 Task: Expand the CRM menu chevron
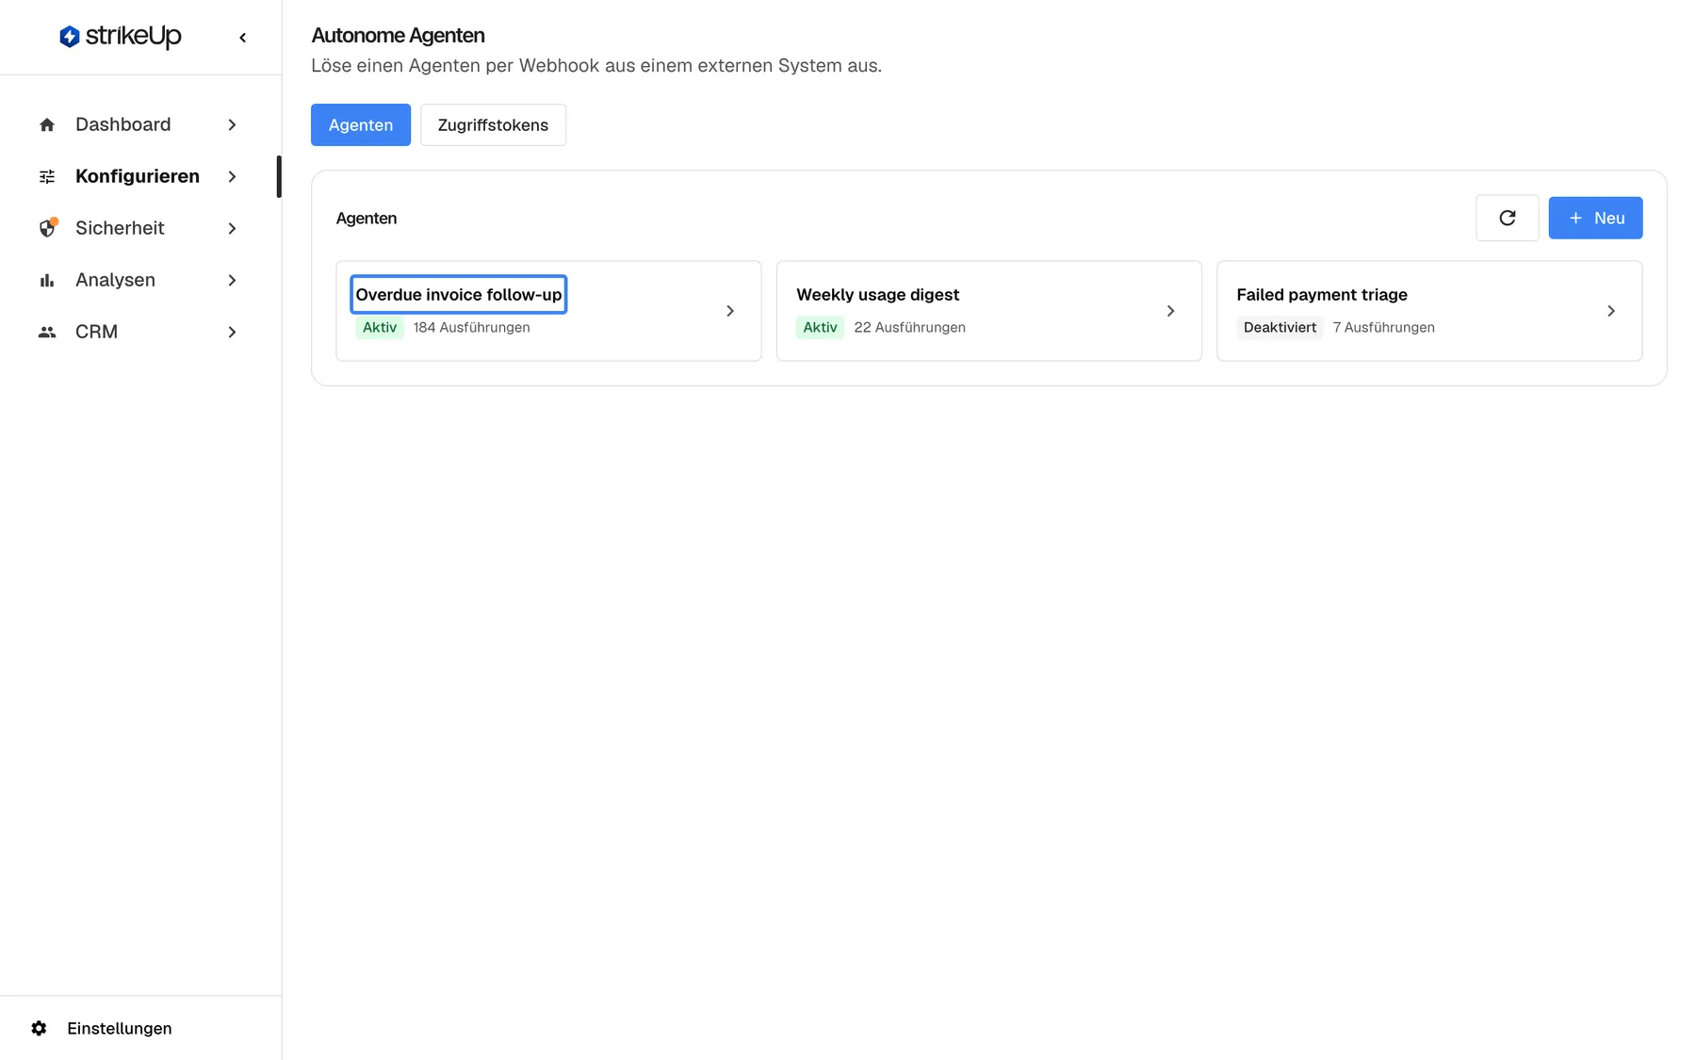point(232,332)
